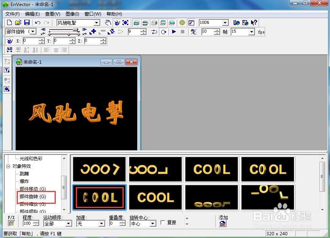This screenshot has width=330, height=238.
Task: Choose the highlighted C O O L rotation thumbnail
Action: tap(99, 197)
